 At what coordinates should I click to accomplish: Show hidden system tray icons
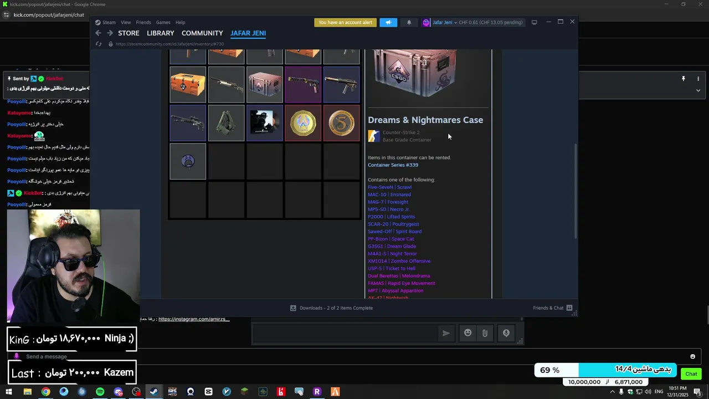coord(612,392)
